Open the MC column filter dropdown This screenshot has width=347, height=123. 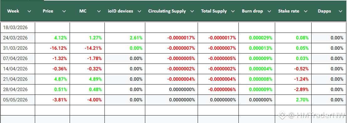[x=99, y=11]
